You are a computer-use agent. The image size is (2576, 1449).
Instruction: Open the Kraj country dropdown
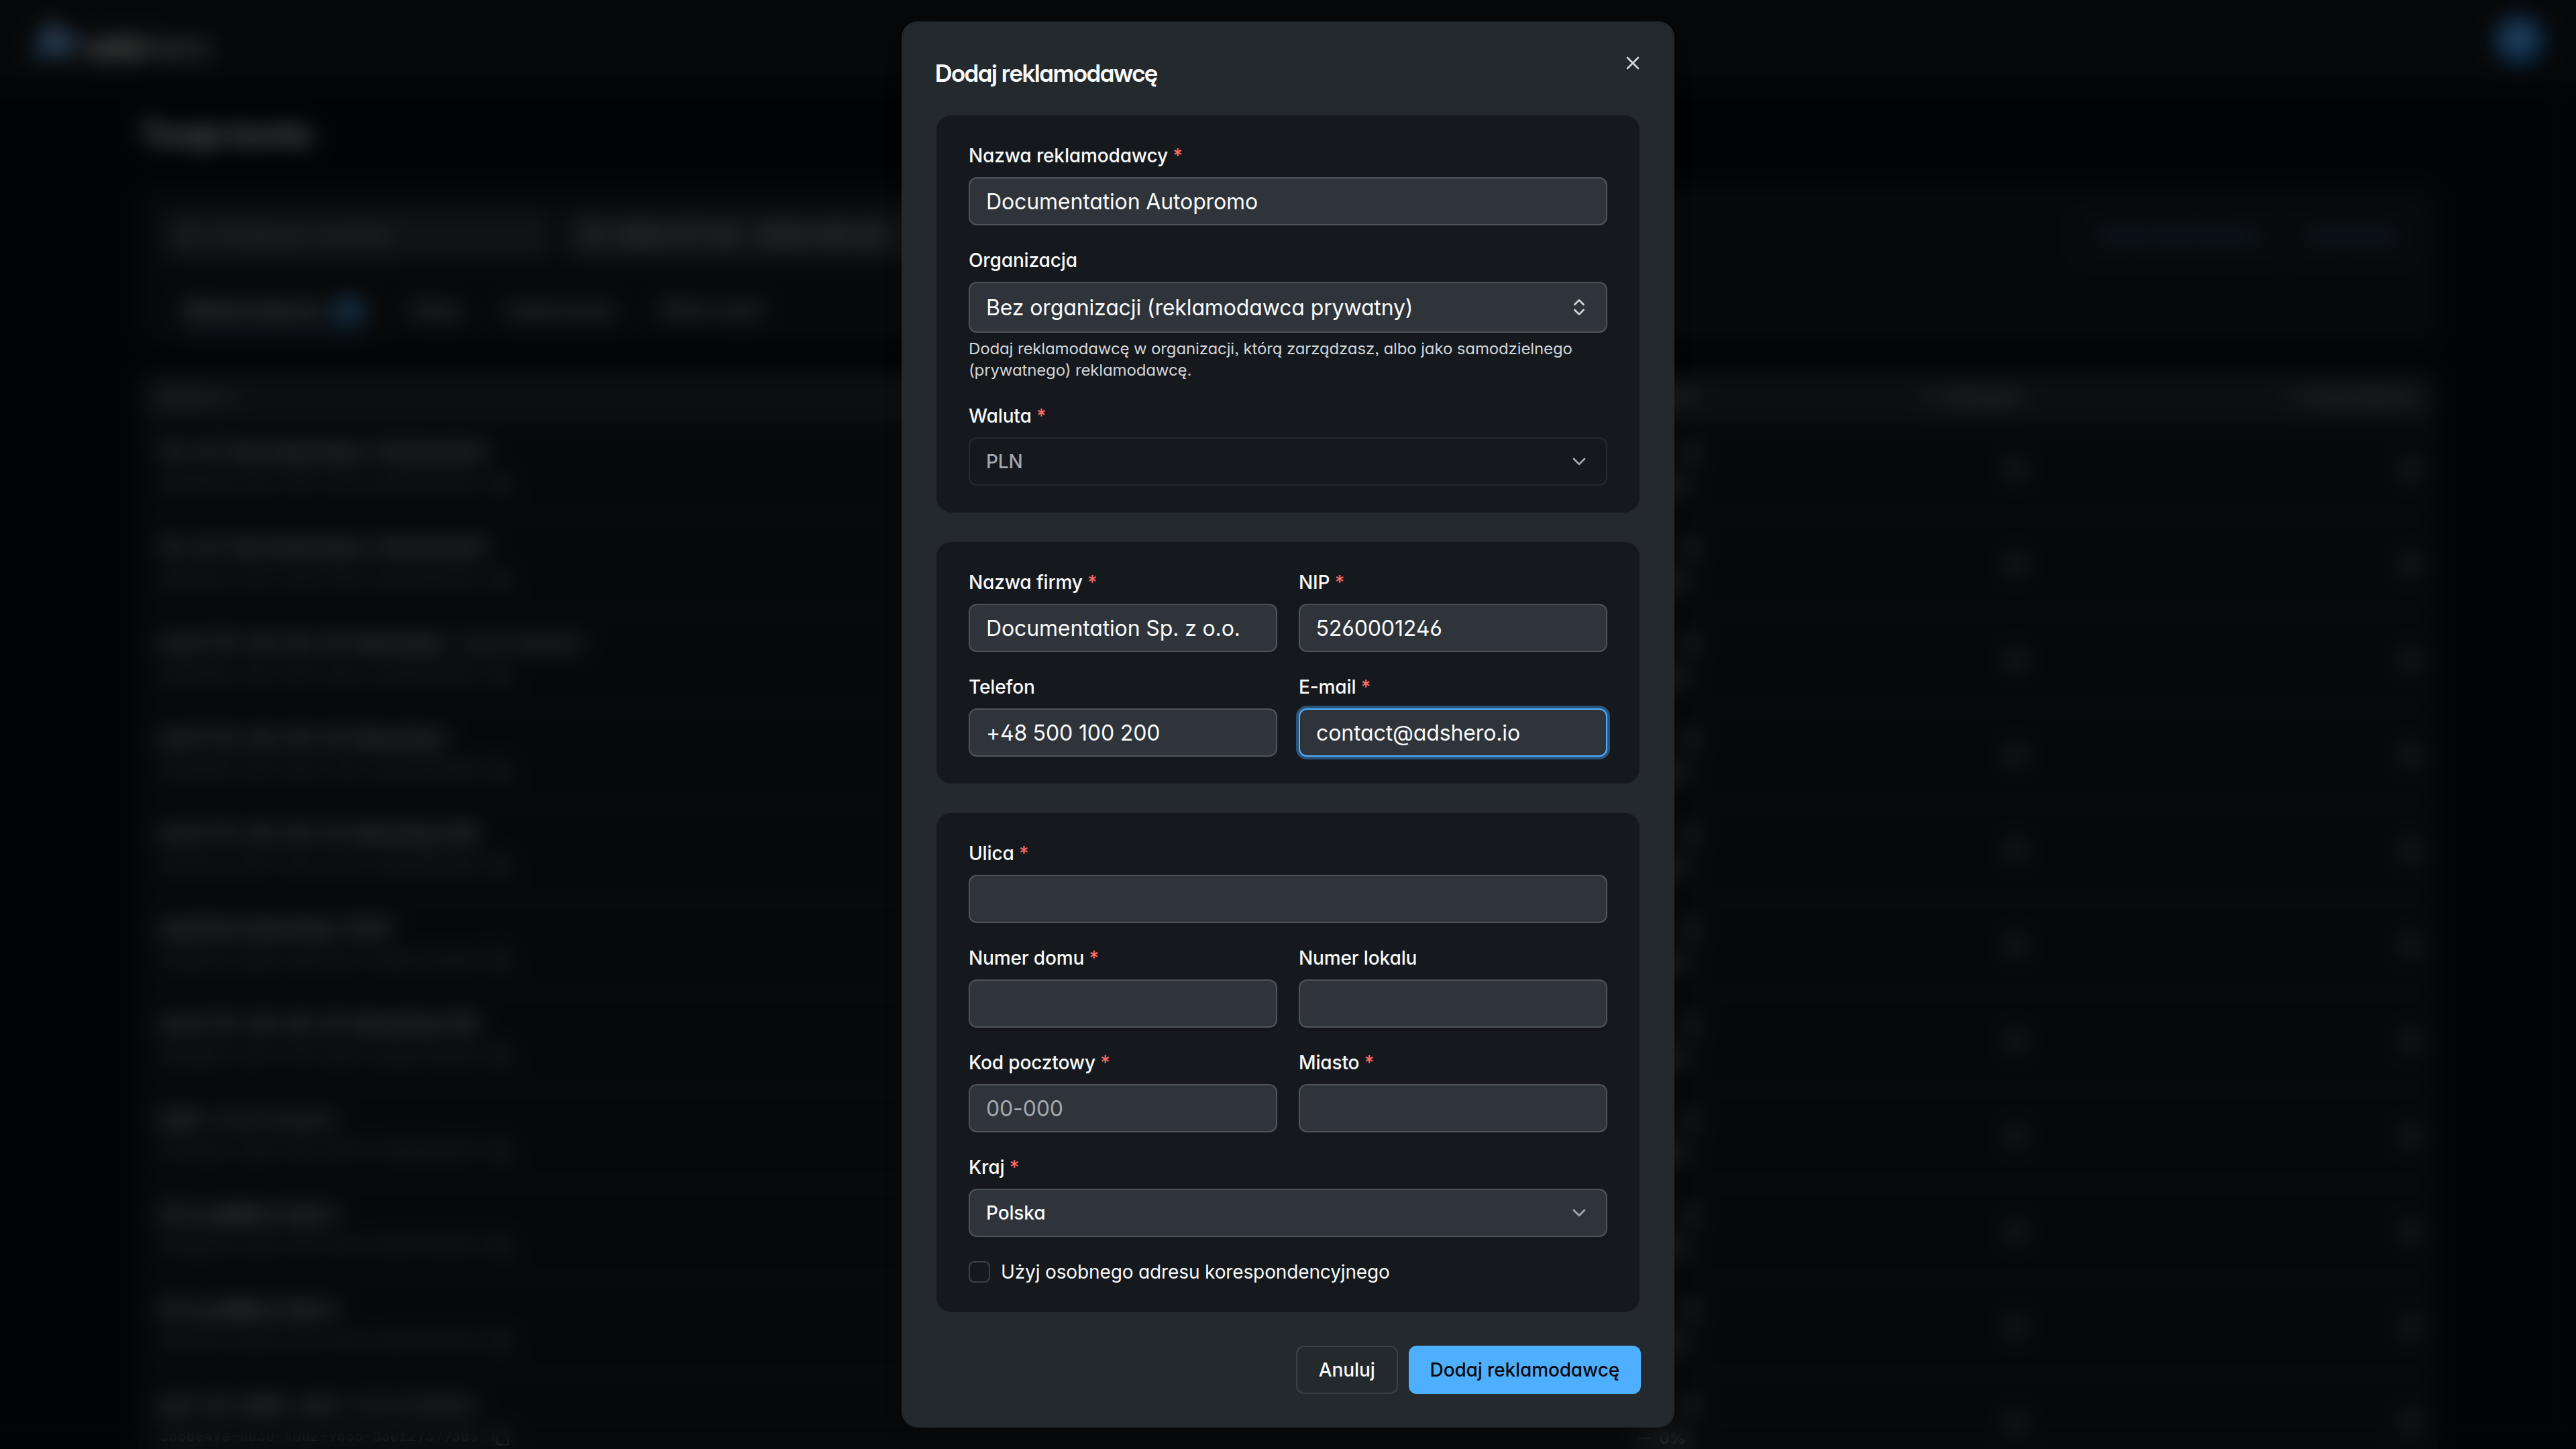(1287, 1212)
